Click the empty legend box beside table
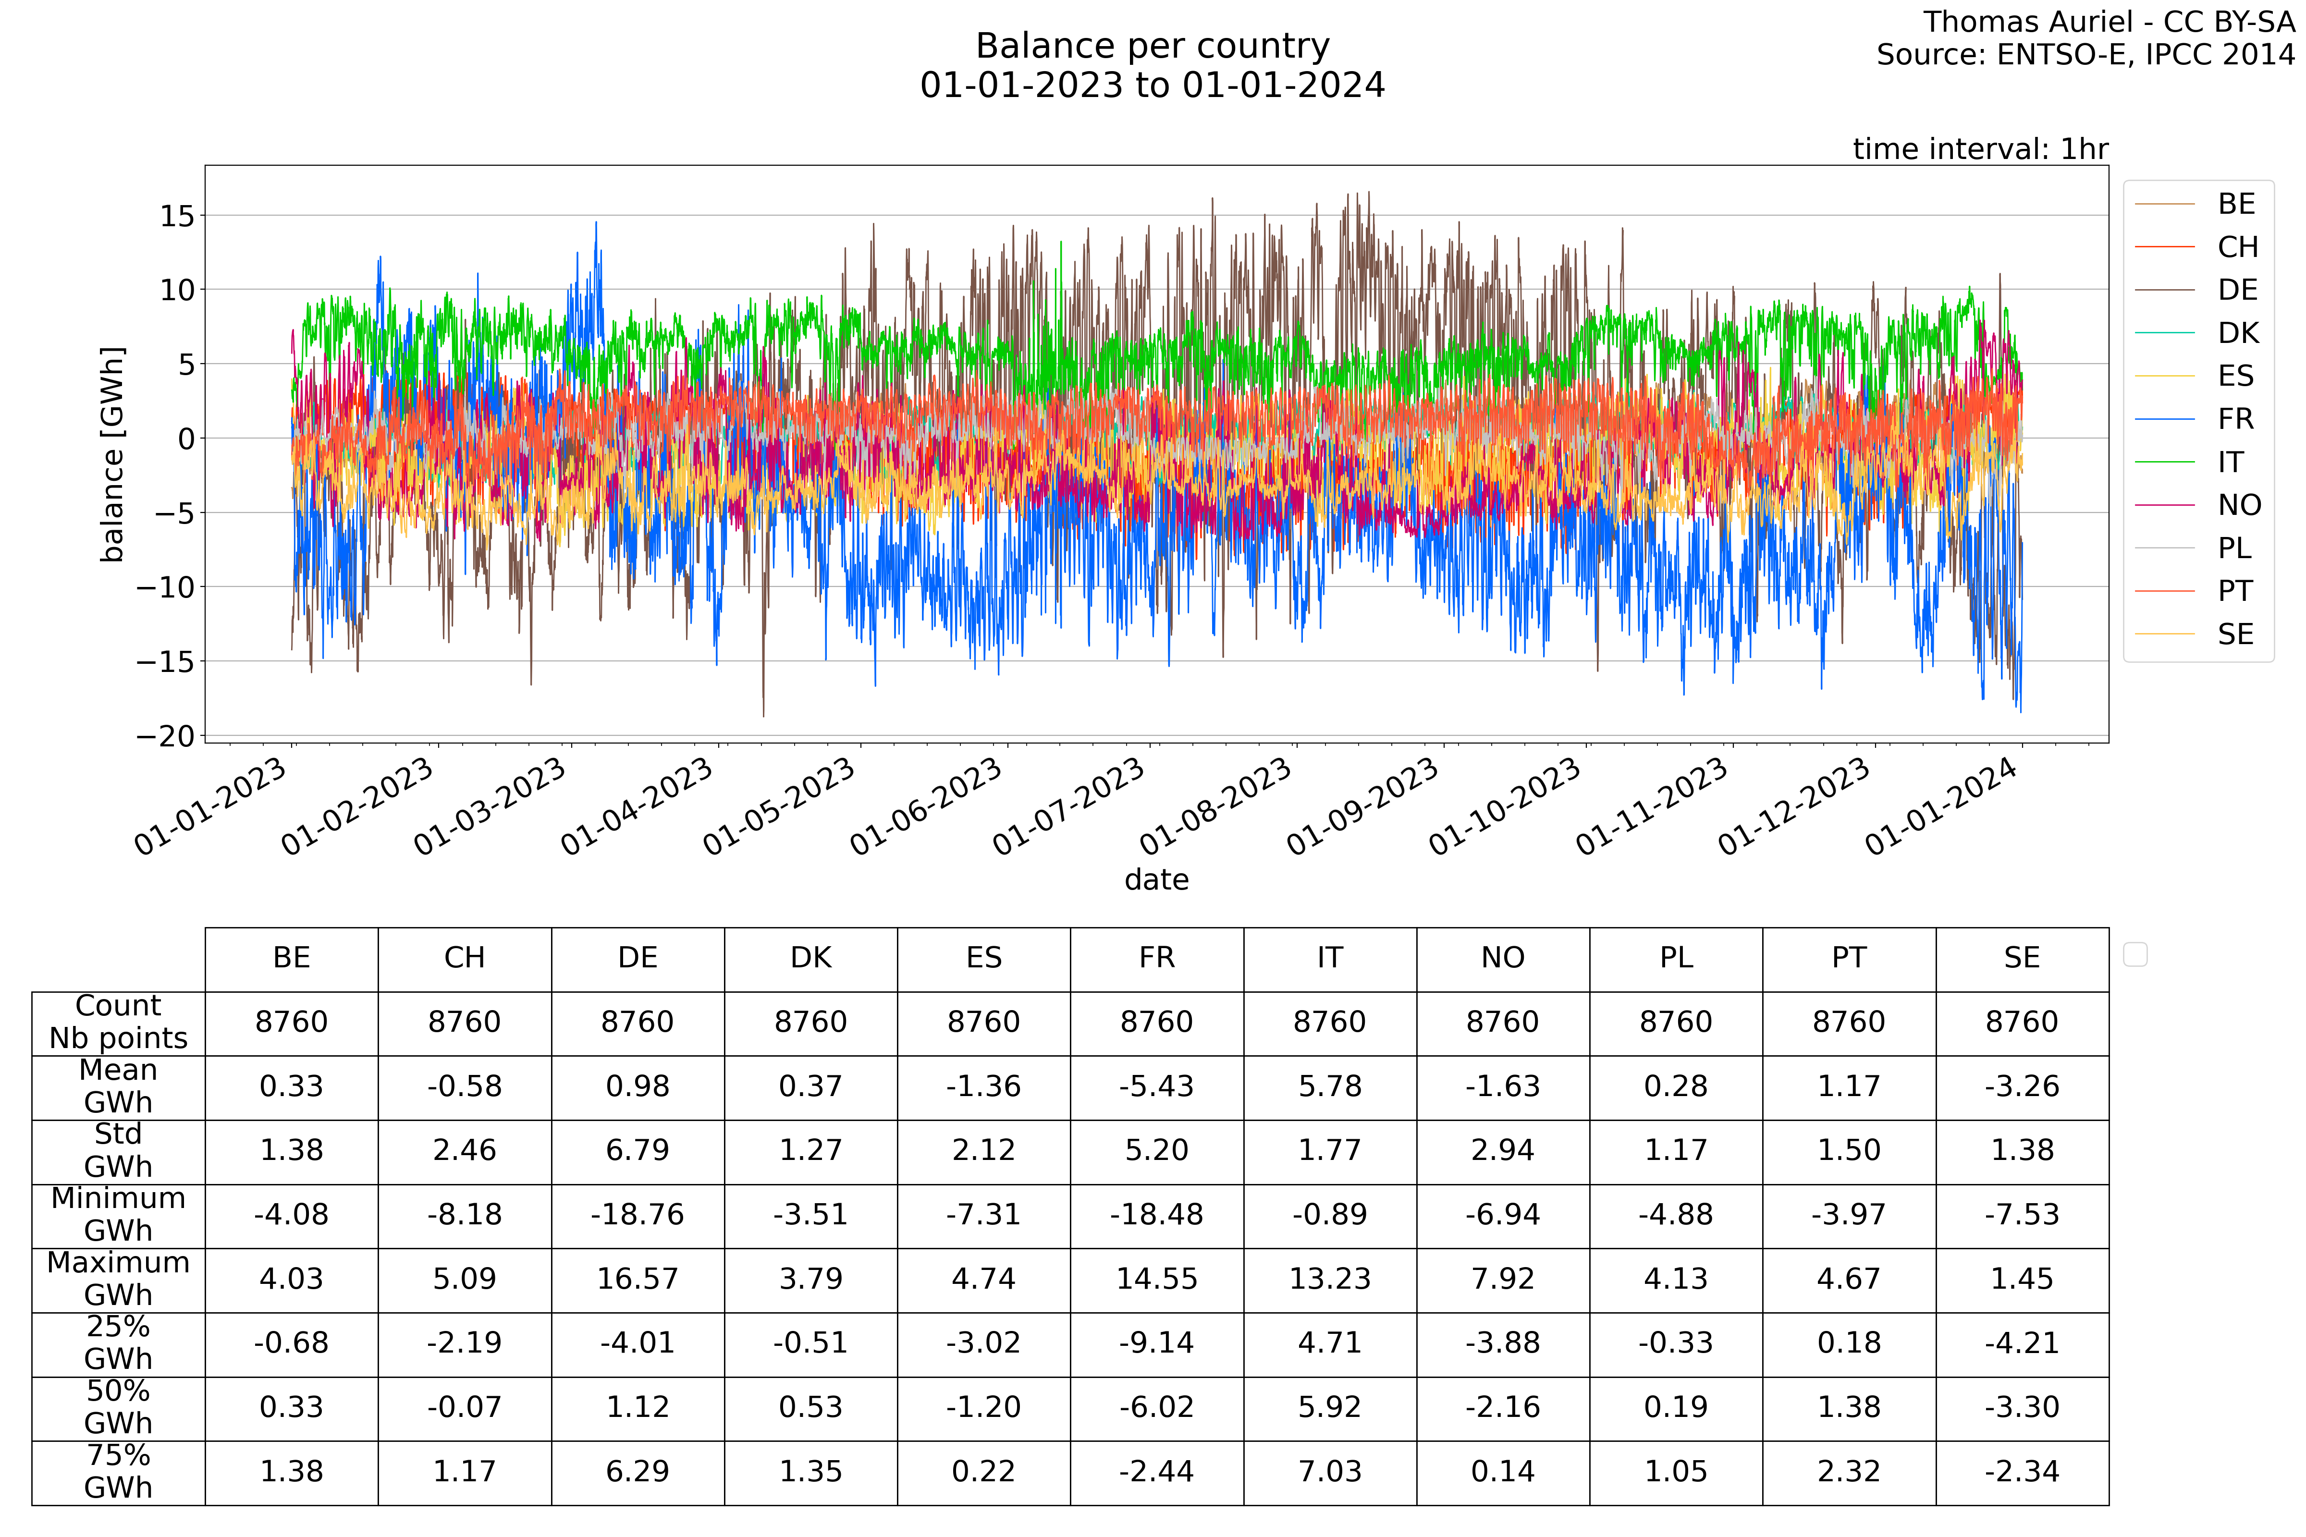The height and width of the screenshot is (1537, 2306). tap(2135, 954)
